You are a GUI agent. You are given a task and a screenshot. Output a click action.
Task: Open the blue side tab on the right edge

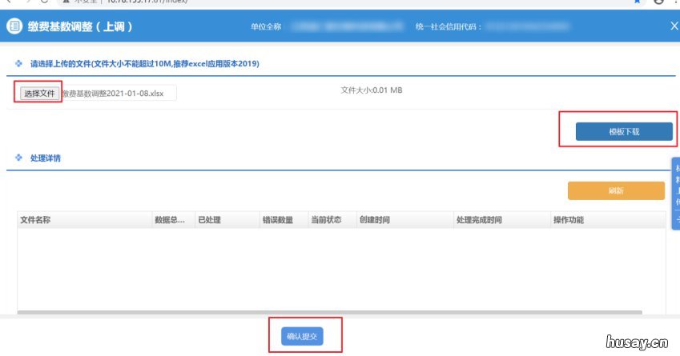click(x=676, y=194)
